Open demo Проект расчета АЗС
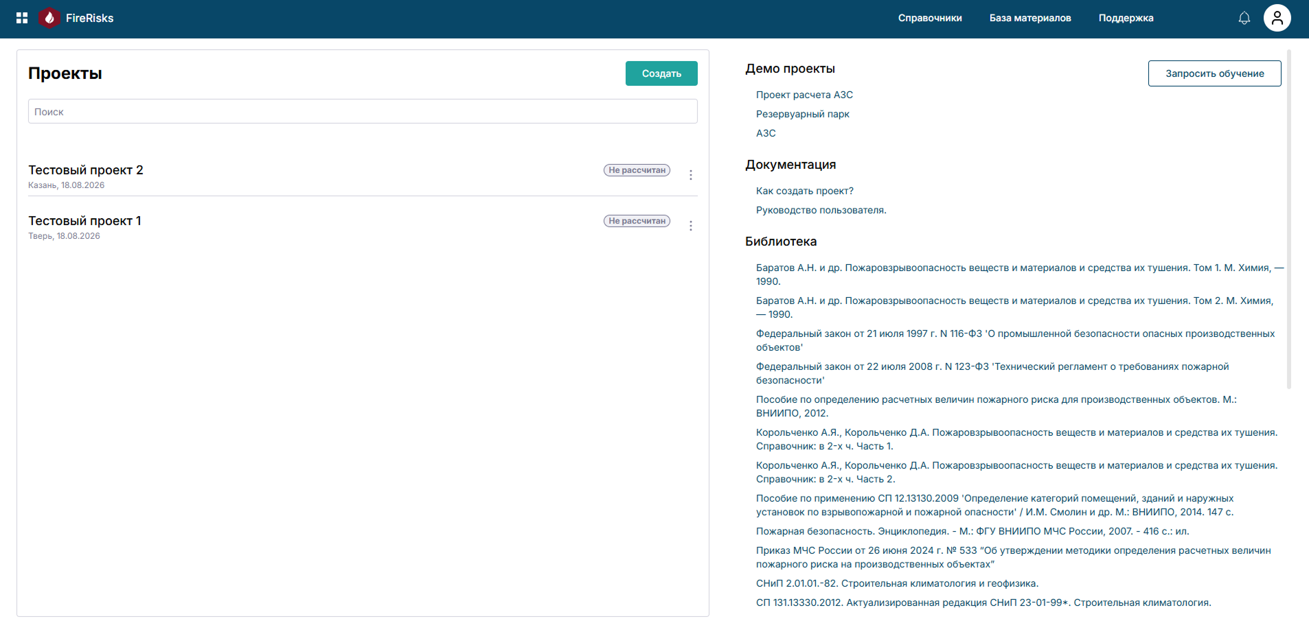 [x=804, y=95]
